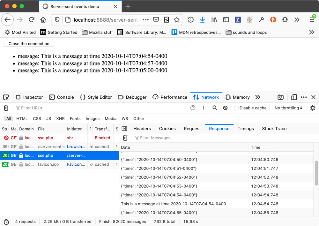Screen dimensions: 319x226
Task: Pause network recording with the pause icon
Action: [204, 108]
